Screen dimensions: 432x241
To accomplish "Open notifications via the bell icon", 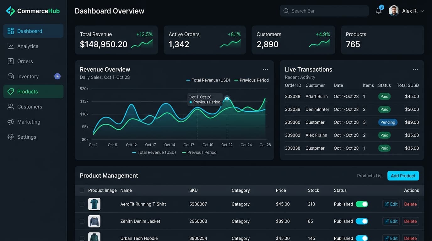I will point(379,11).
